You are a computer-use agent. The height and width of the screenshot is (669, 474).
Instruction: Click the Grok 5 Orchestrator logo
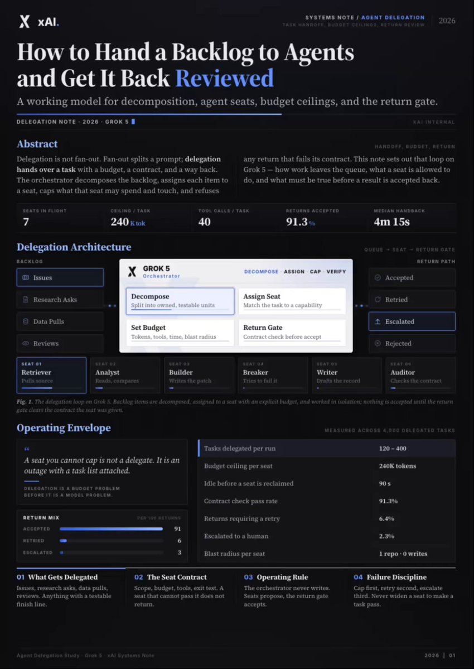[132, 271]
